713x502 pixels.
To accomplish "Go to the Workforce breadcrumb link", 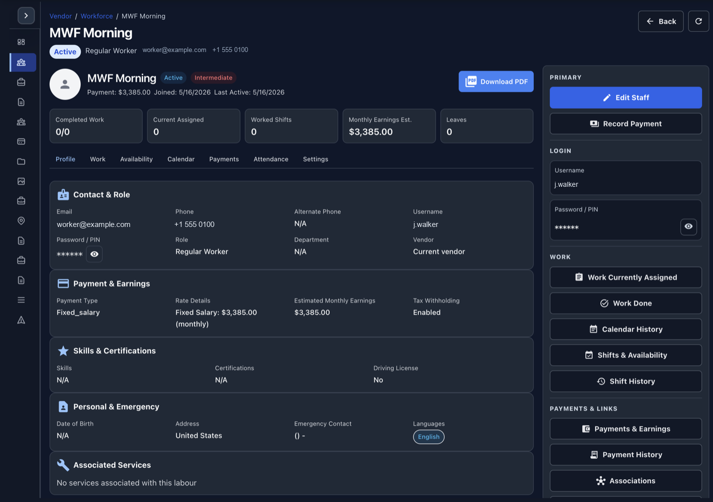I will (97, 16).
